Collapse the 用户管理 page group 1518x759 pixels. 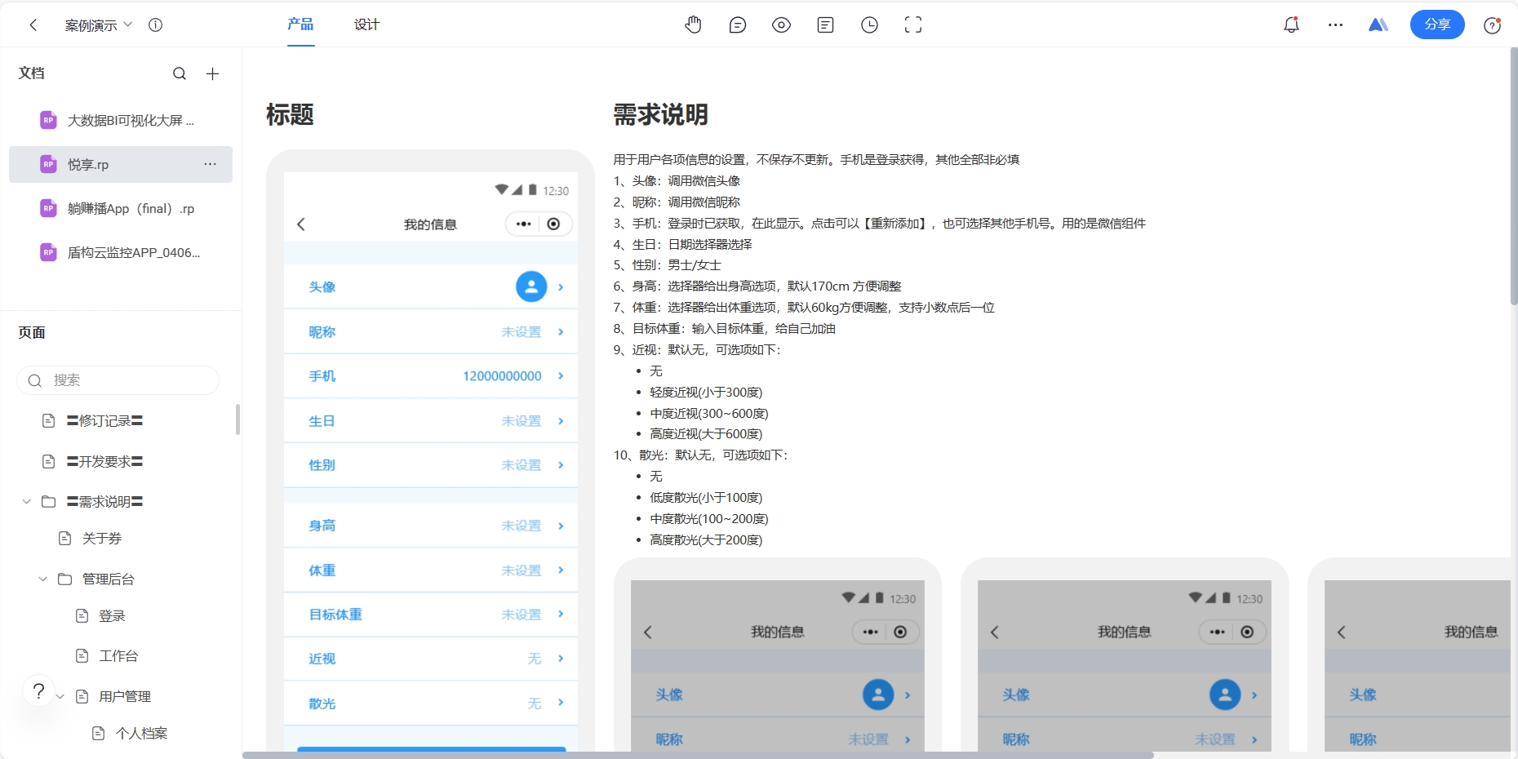(x=60, y=696)
